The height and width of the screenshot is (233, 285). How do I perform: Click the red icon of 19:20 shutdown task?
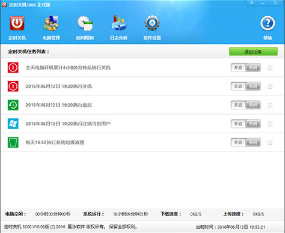point(13,86)
